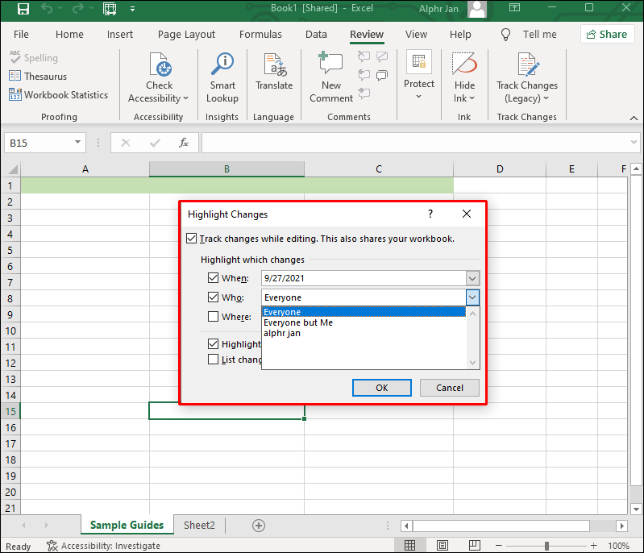Open the Check Accessibility tool
Screen dimensions: 644x553
tap(159, 77)
